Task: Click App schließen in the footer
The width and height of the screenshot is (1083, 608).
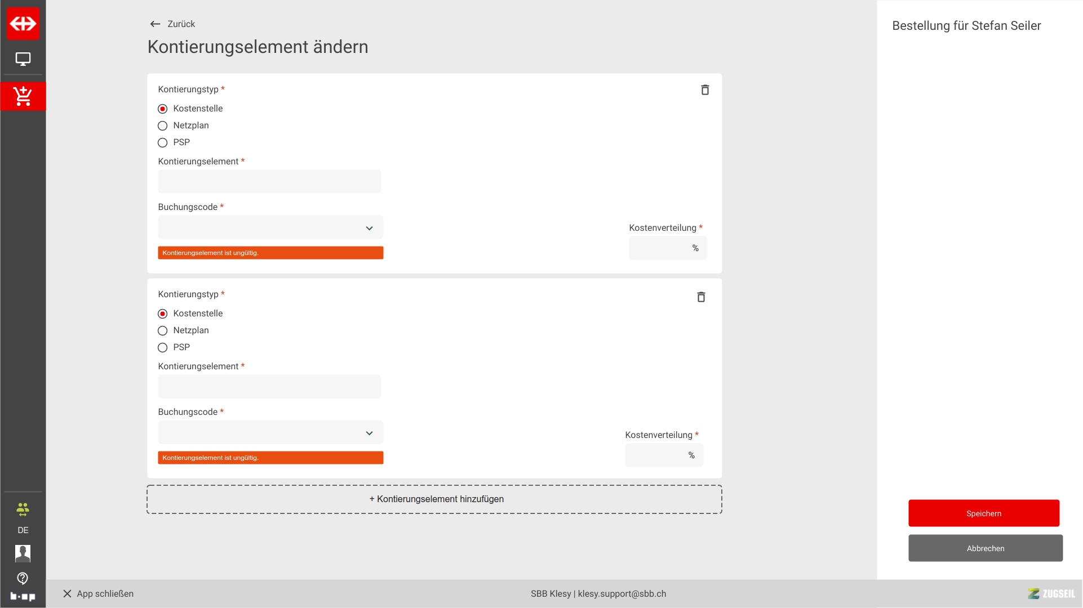Action: coord(99,594)
